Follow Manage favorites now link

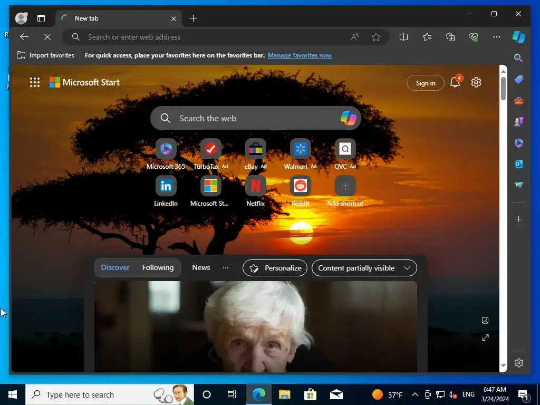tap(300, 55)
